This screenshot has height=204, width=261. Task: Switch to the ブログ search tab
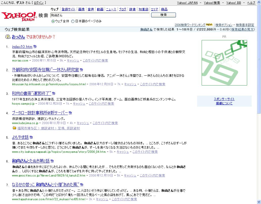tap(123, 9)
